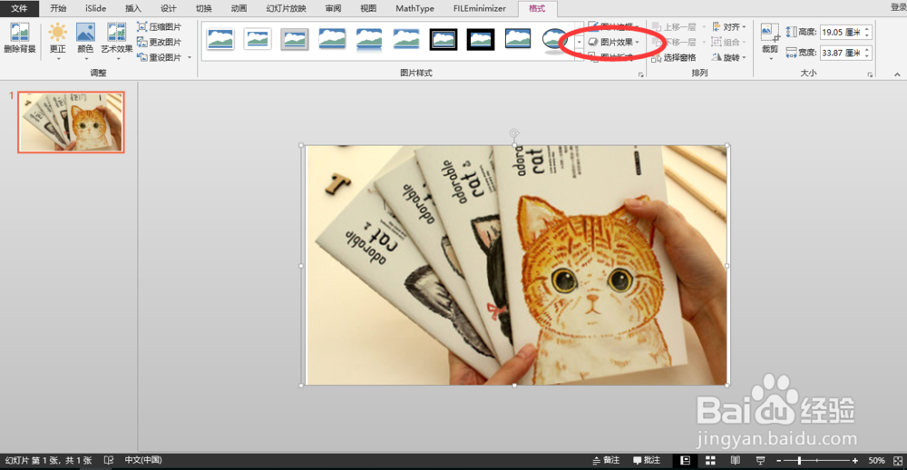
Task: Click the Sign in (登录) link
Action: click(x=898, y=7)
